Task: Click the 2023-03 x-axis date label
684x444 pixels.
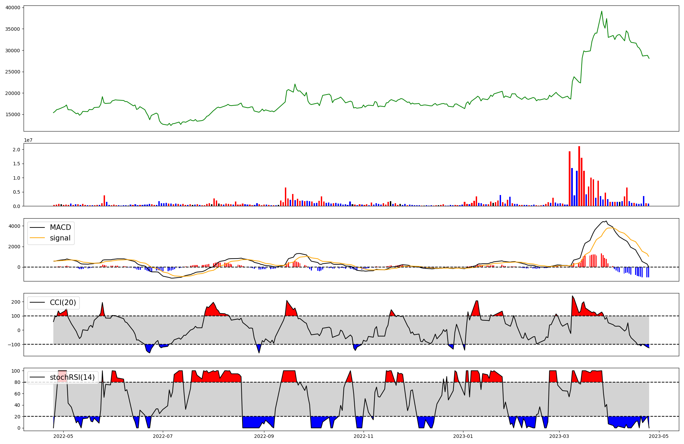Action: pyautogui.click(x=559, y=436)
